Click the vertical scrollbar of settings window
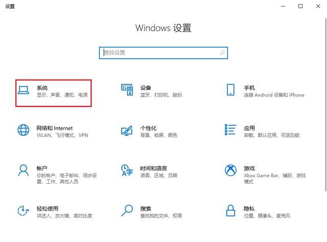Screen dimensions: 327x242 pyautogui.click(x=326, y=105)
